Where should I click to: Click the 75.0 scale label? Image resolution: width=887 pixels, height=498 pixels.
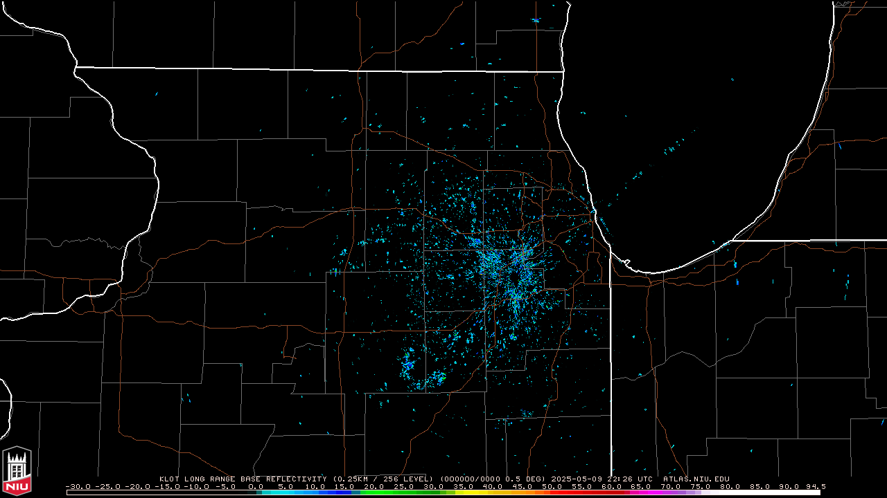point(701,486)
